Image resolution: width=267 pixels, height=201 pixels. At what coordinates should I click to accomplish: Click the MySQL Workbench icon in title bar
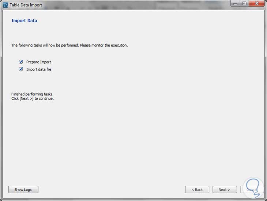pos(5,5)
